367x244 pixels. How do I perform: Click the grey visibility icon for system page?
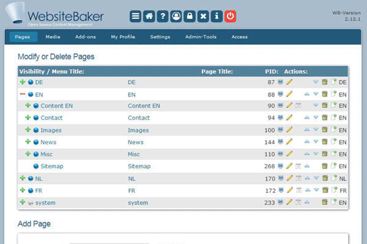(x=31, y=203)
